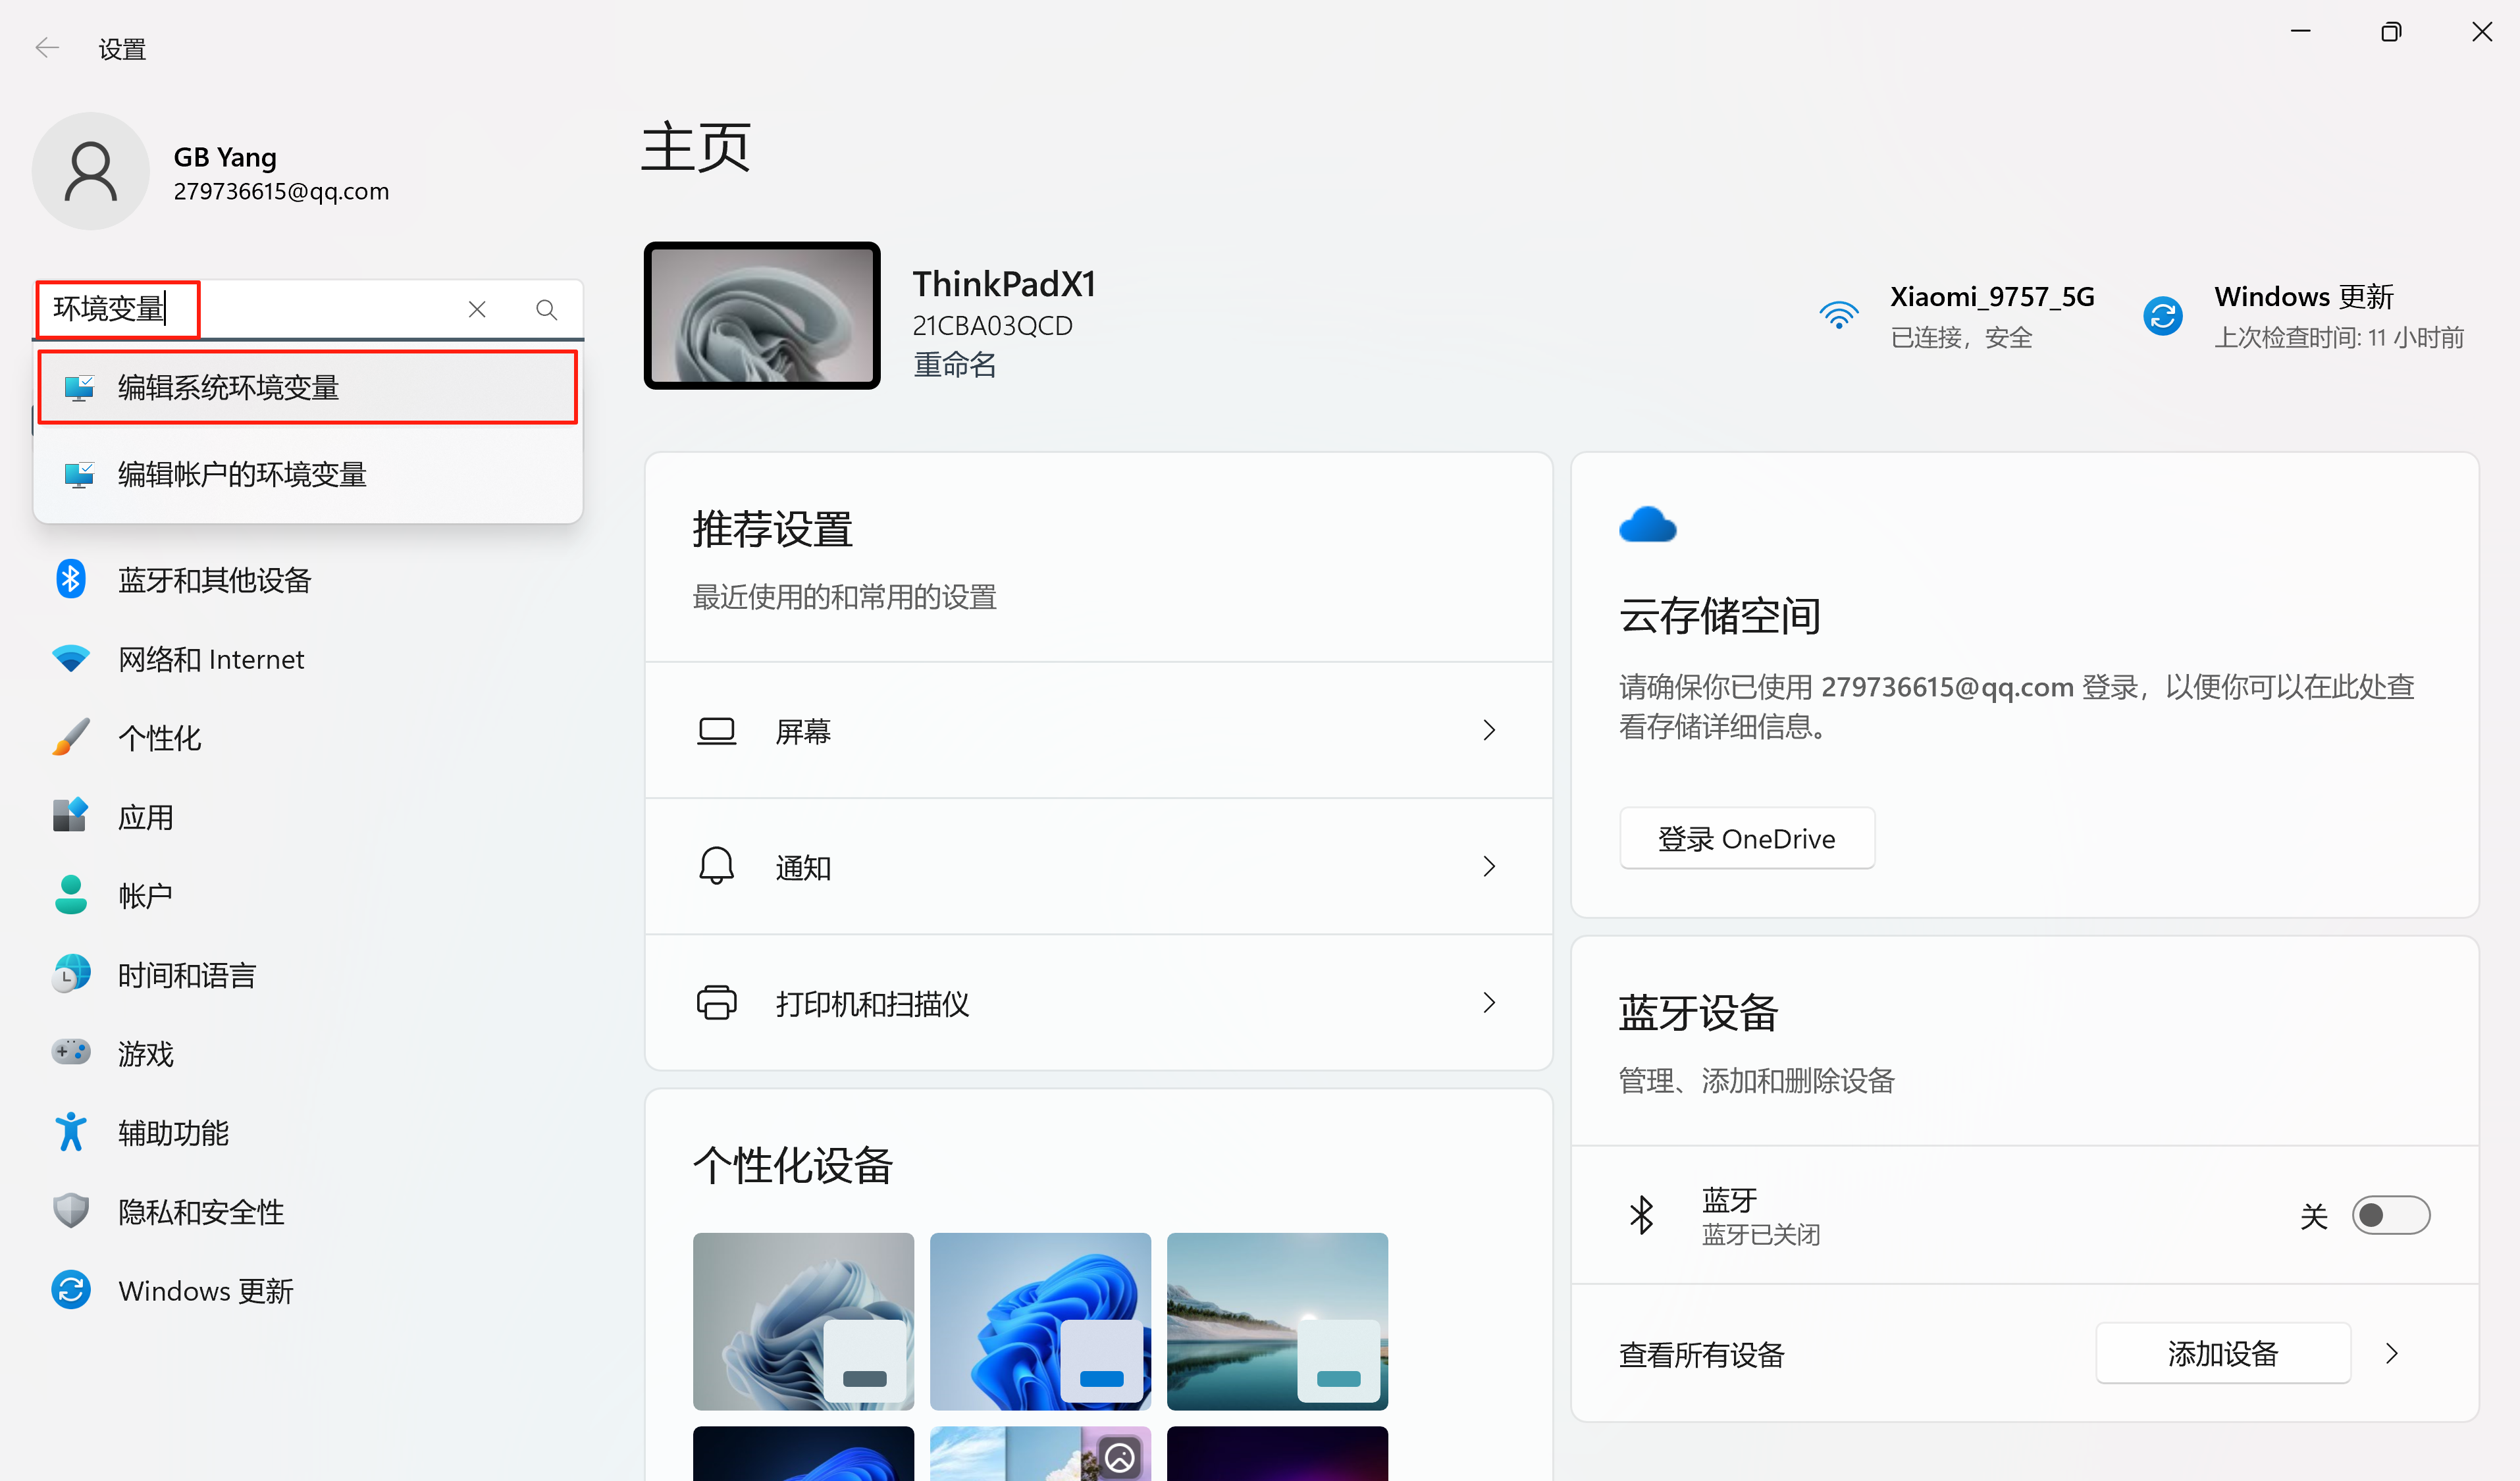The width and height of the screenshot is (2520, 1481).
Task: Restore down the Settings window
Action: (x=2390, y=32)
